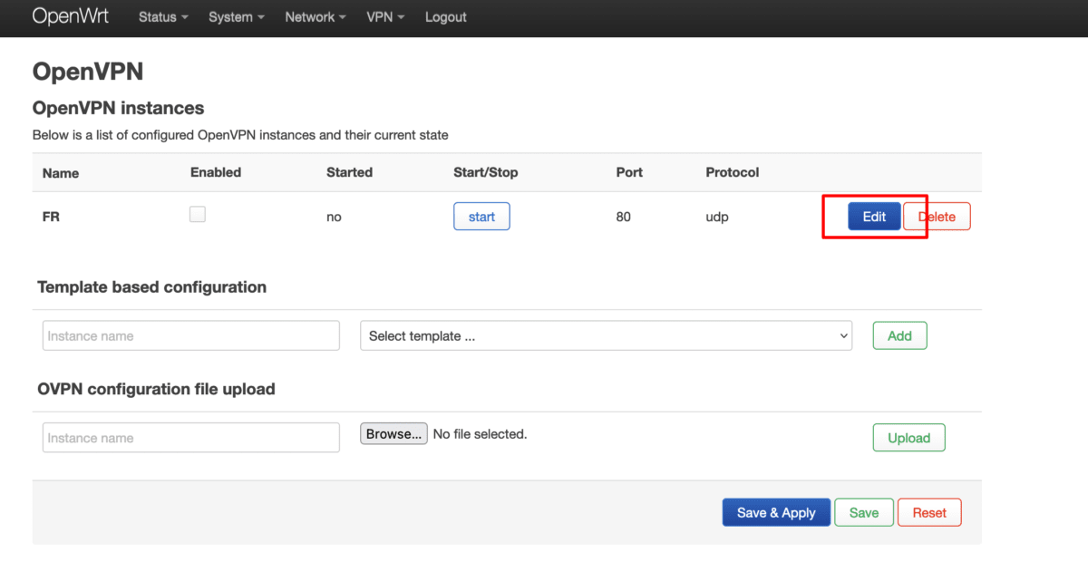This screenshot has height=581, width=1088.
Task: Open the System menu
Action: [x=237, y=17]
